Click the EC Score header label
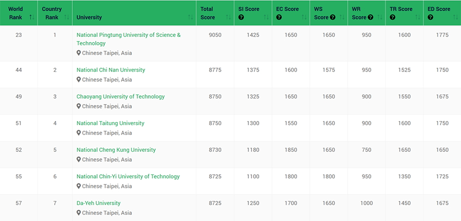The height and width of the screenshot is (221, 461). tap(287, 9)
